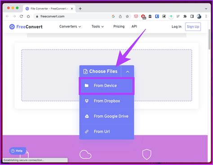This screenshot has height=165, width=213.
Task: Open Chrome three-dot menu
Action: pyautogui.click(x=206, y=16)
